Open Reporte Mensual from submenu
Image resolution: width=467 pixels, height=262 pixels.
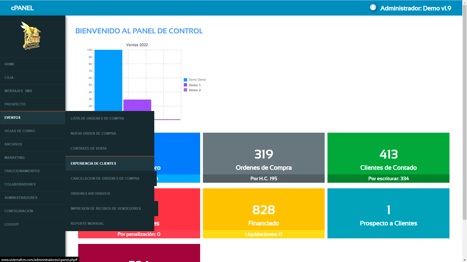point(87,224)
